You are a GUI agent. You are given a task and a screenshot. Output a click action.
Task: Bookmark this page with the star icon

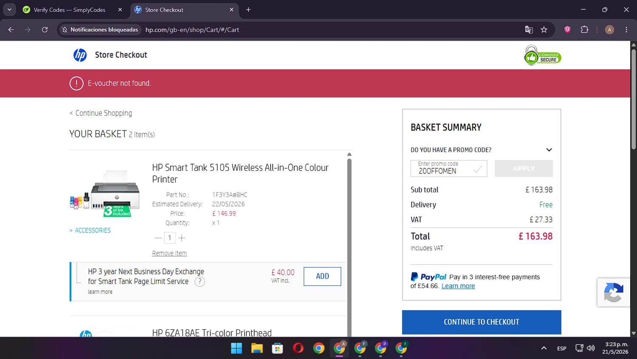(544, 30)
